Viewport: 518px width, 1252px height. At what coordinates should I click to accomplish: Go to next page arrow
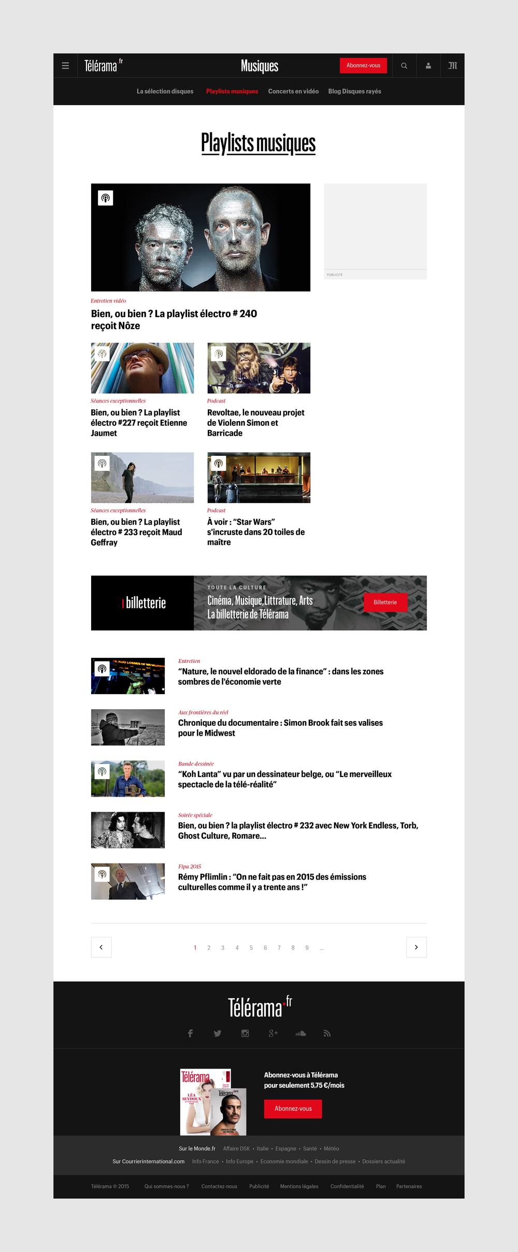[416, 947]
